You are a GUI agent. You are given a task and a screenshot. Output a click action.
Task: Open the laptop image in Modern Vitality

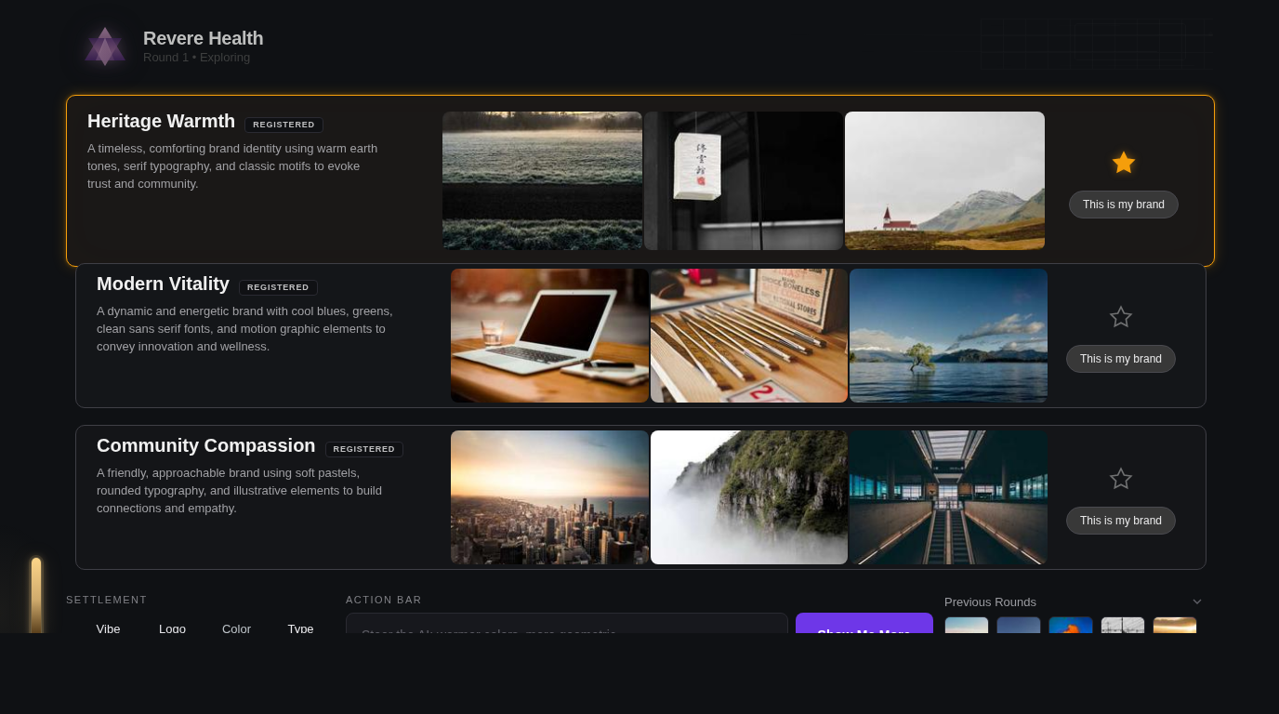click(x=549, y=336)
